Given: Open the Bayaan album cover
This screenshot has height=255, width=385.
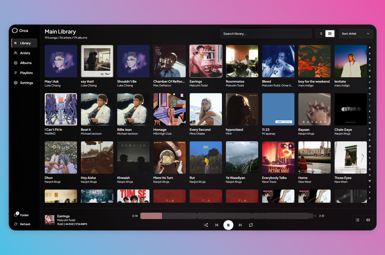Looking at the screenshot, I should coord(314,109).
